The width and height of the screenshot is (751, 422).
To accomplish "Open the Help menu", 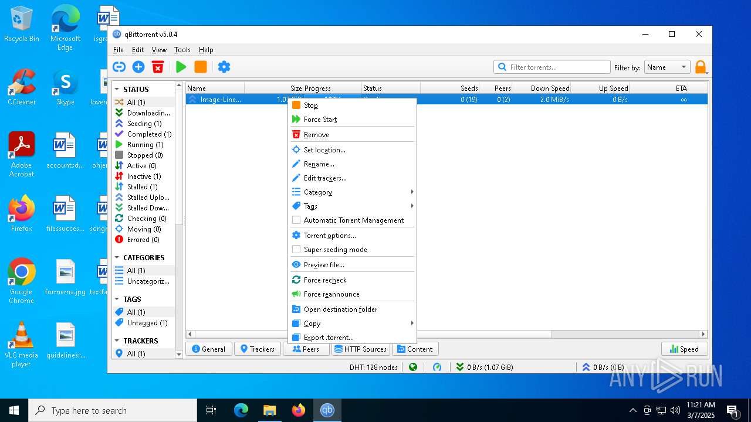I will coord(206,50).
